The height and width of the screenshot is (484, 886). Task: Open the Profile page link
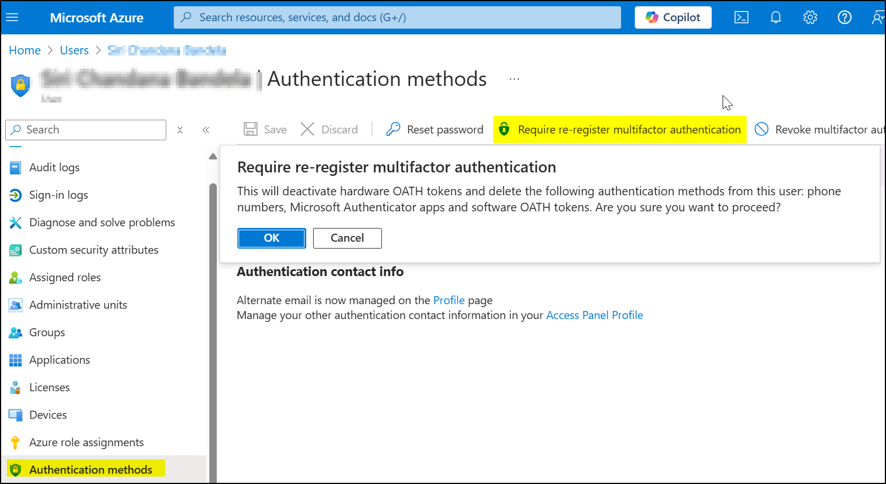pos(449,300)
